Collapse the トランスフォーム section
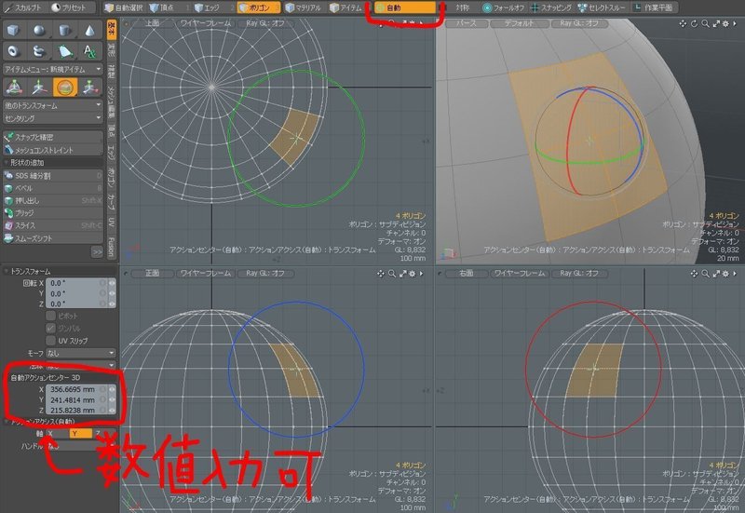 click(7, 271)
